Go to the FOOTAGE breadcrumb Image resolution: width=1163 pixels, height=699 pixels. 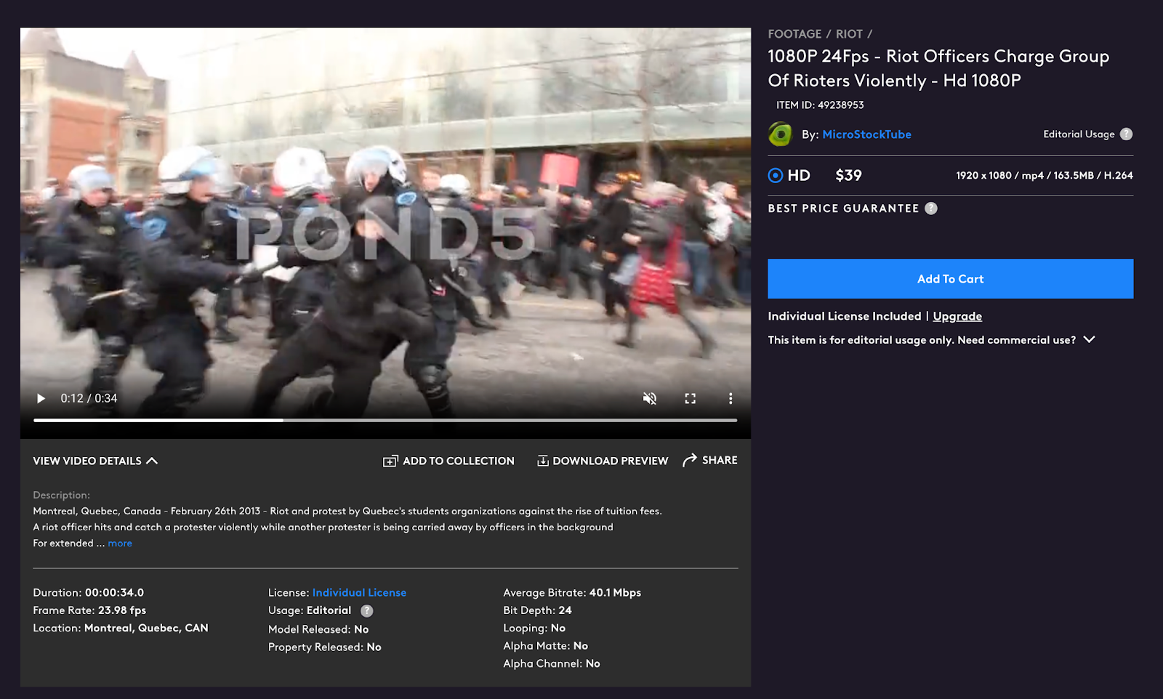794,34
